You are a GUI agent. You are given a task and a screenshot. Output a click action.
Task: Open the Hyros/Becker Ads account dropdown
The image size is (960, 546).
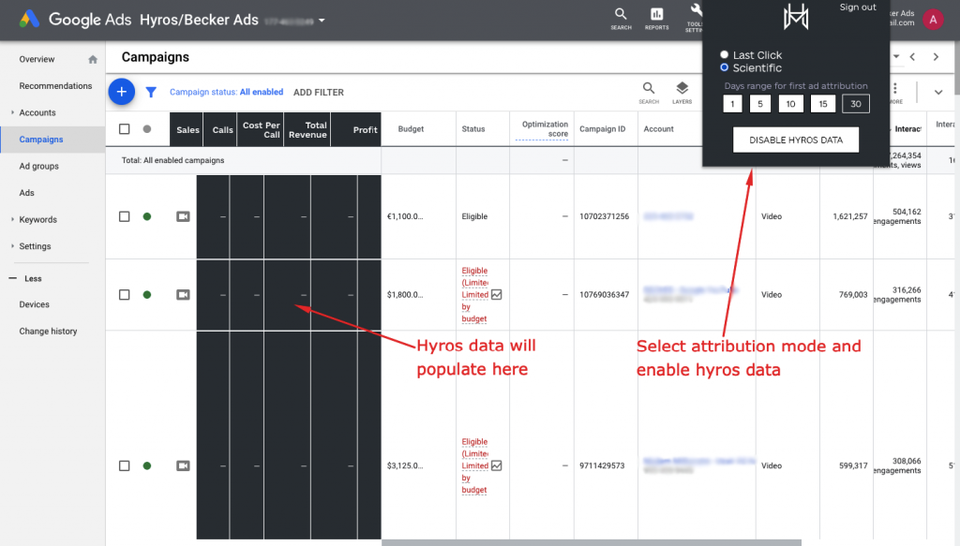click(322, 21)
